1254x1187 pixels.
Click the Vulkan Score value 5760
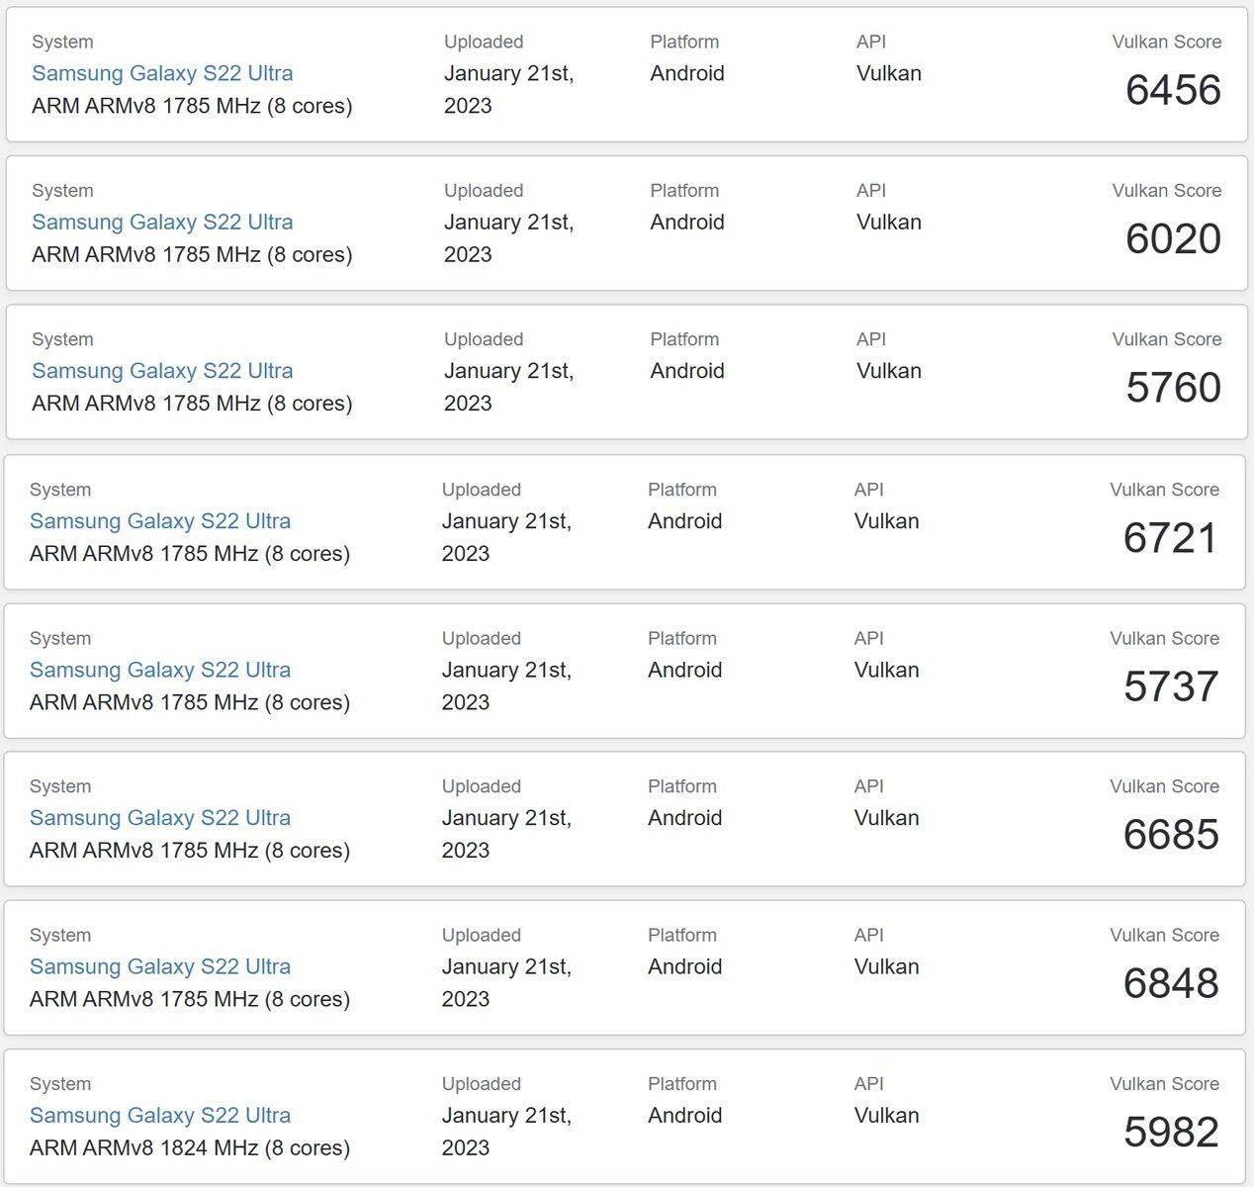click(1173, 388)
